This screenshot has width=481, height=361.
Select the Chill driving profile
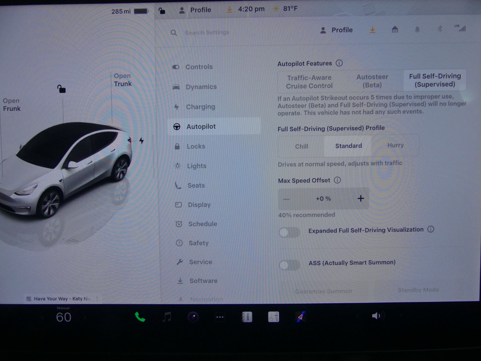coord(301,146)
